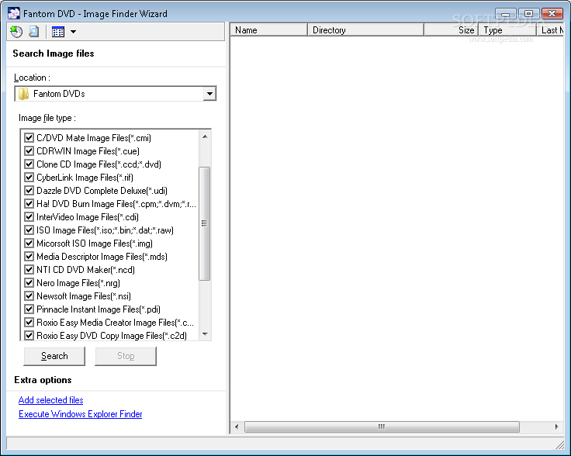Uncheck CDRWIN Image Files (*.cue)
The image size is (571, 456).
(x=29, y=150)
